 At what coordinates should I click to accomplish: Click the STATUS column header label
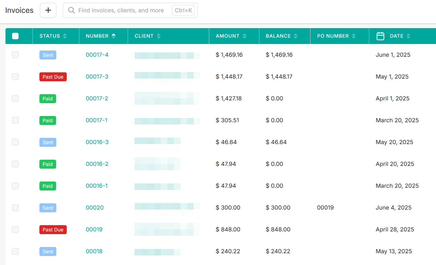pos(50,36)
